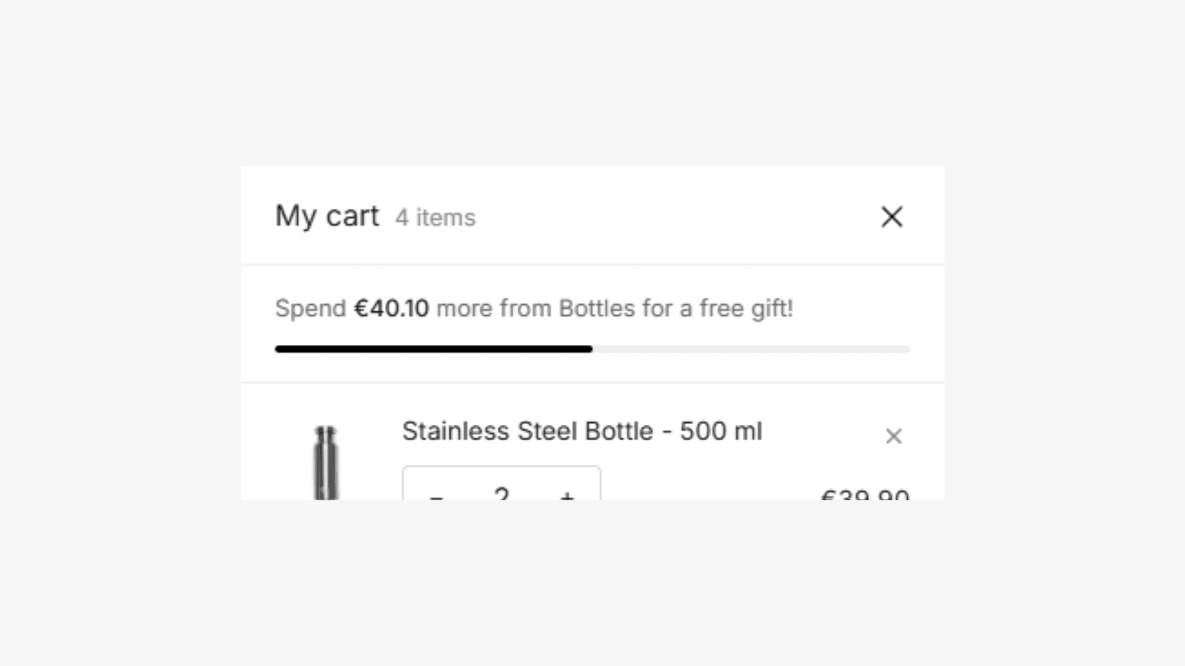Open Stainless Steel Bottle - 500 ml link
Viewport: 1185px width, 666px height.
582,431
